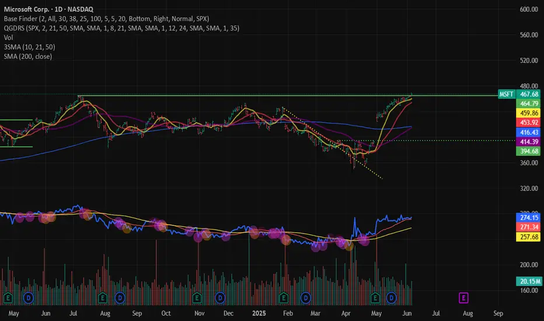The height and width of the screenshot is (321, 544).
Task: Click the 467.68 last price label
Action: click(529, 94)
